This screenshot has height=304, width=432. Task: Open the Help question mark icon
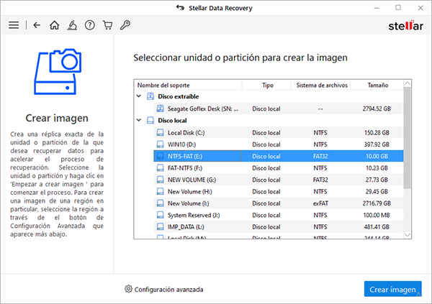[x=90, y=24]
